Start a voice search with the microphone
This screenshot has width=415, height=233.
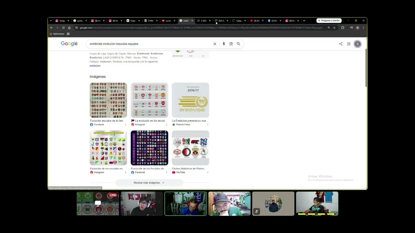(x=224, y=44)
